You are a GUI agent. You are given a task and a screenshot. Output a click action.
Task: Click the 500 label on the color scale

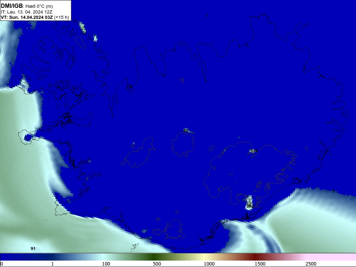(x=157, y=264)
